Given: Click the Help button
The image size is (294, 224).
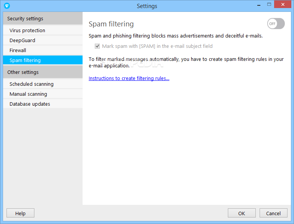Looking at the screenshot, I should pos(20,213).
